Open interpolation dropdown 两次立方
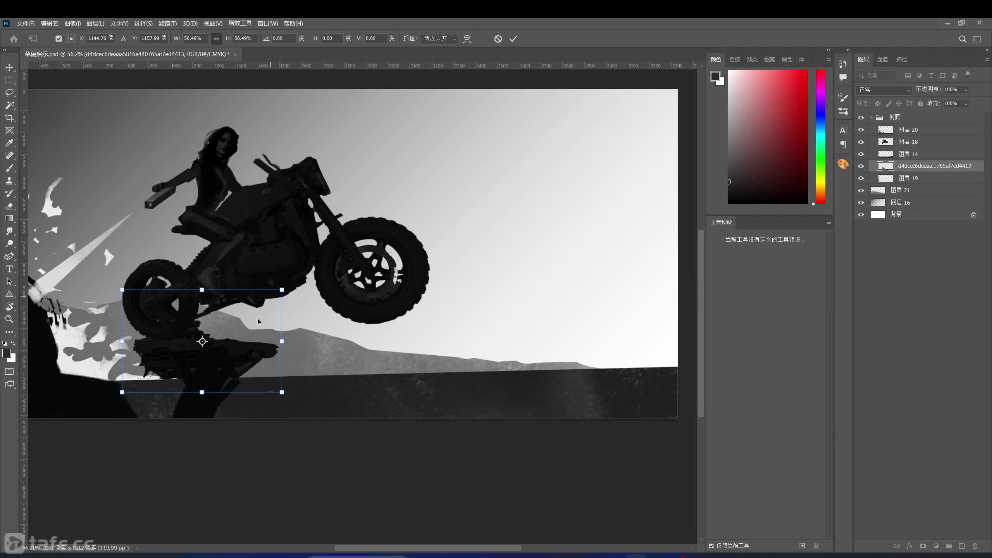The image size is (992, 558). pyautogui.click(x=439, y=38)
